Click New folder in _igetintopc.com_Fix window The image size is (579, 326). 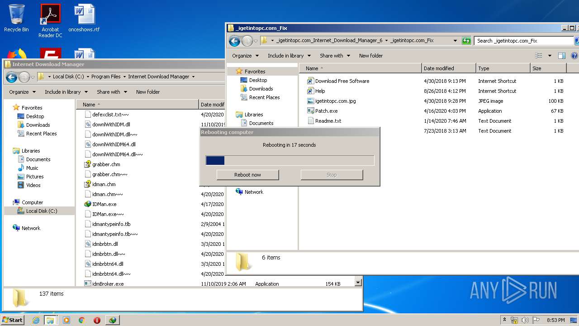(x=371, y=56)
